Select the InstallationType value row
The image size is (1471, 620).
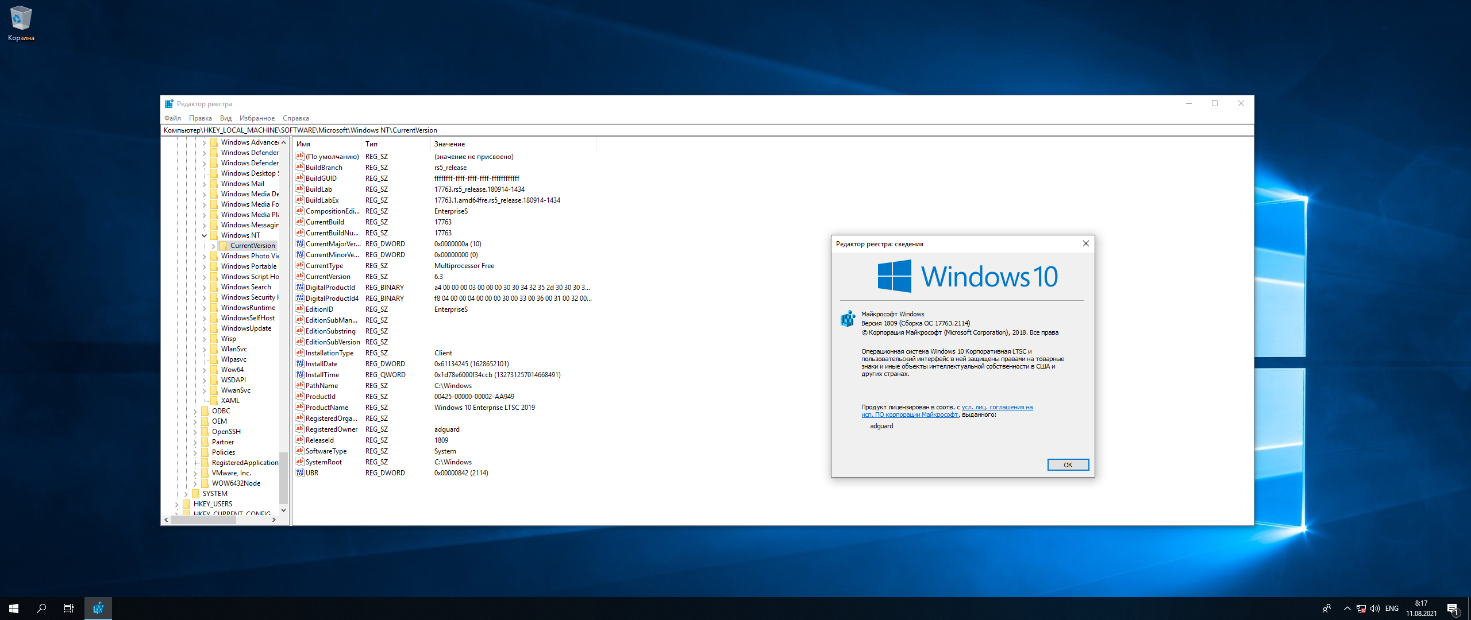[445, 352]
